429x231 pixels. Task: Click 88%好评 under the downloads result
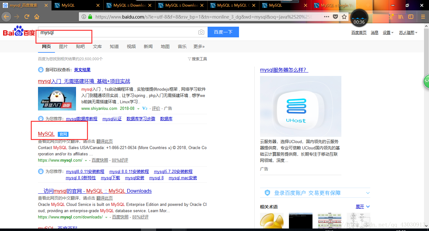coord(140,217)
